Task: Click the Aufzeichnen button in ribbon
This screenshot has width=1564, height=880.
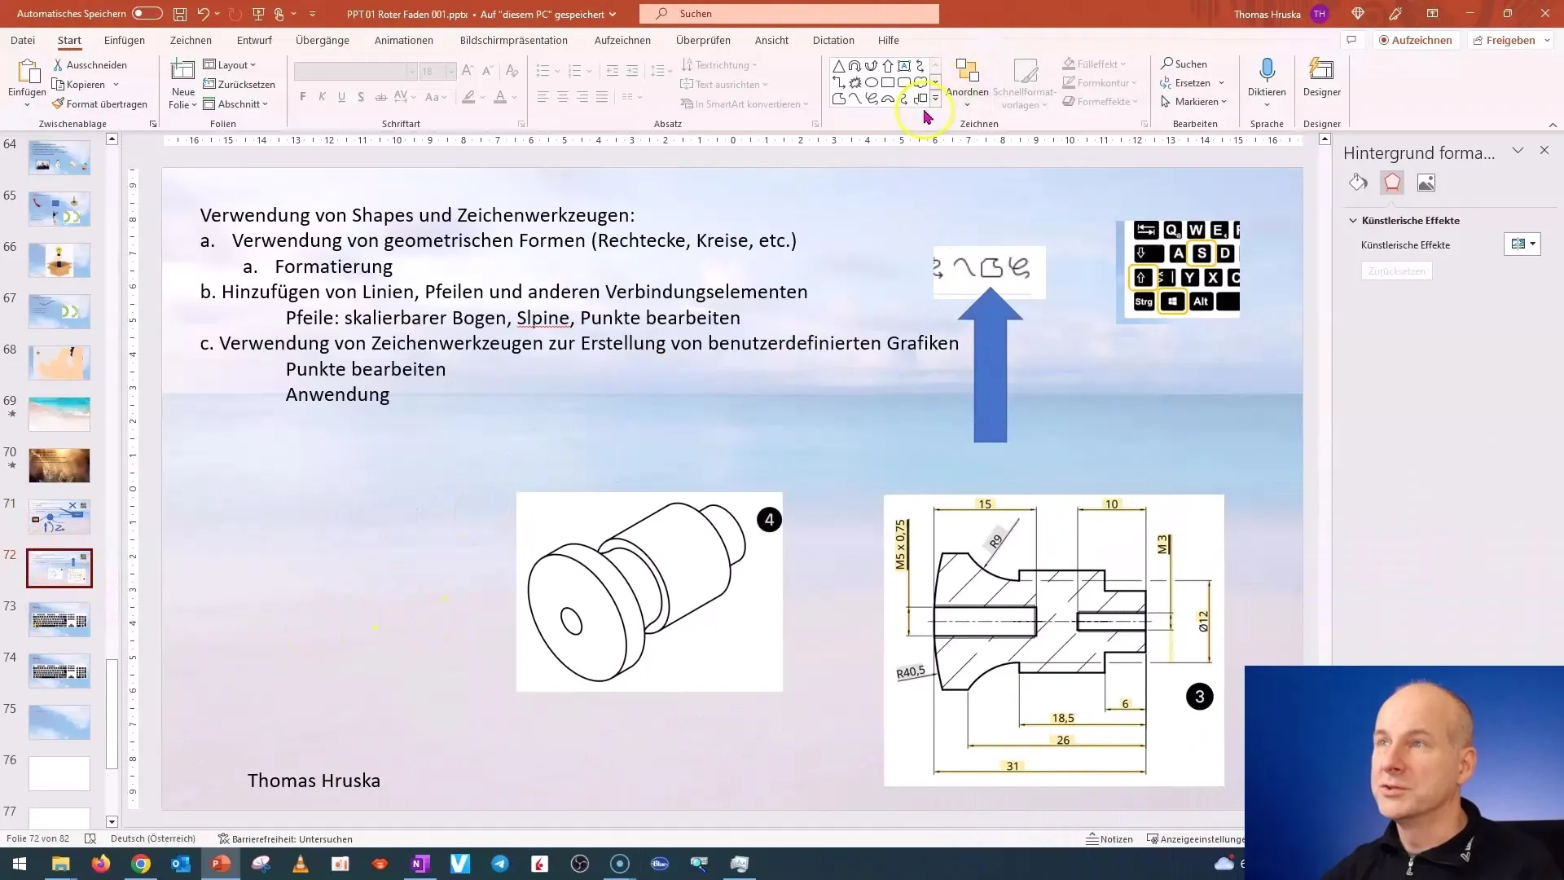Action: (x=1417, y=40)
